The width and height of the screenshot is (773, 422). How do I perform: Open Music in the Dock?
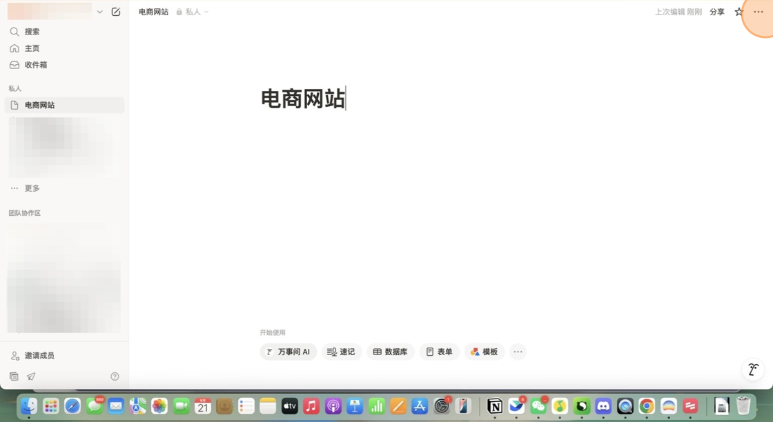[311, 405]
